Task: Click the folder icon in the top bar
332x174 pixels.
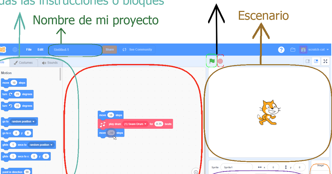Action: click(x=292, y=49)
